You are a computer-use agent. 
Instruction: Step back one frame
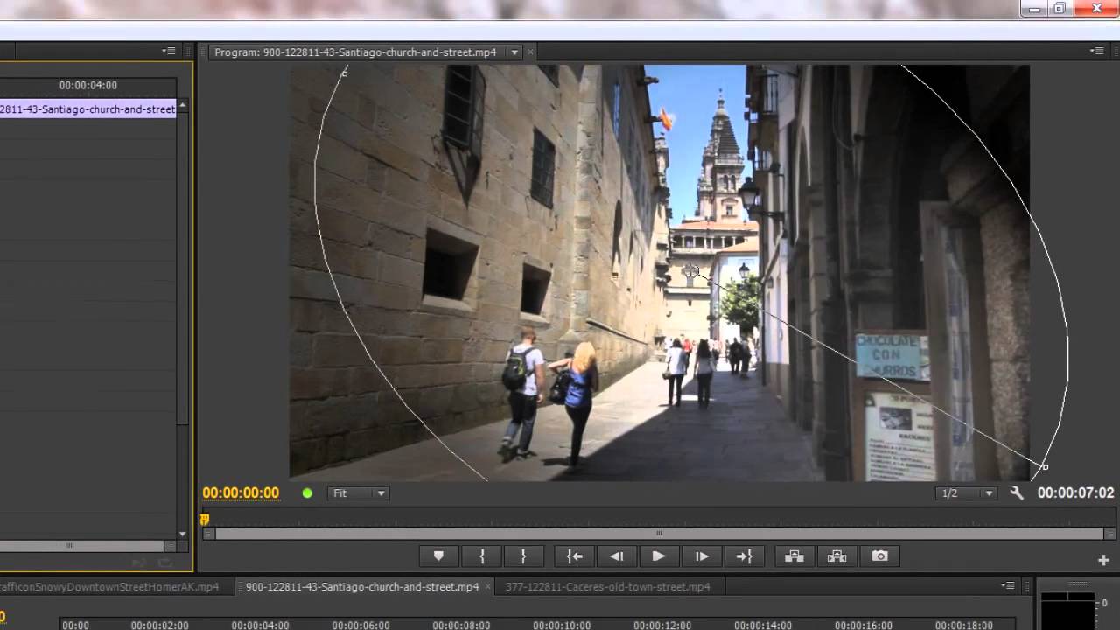[617, 556]
